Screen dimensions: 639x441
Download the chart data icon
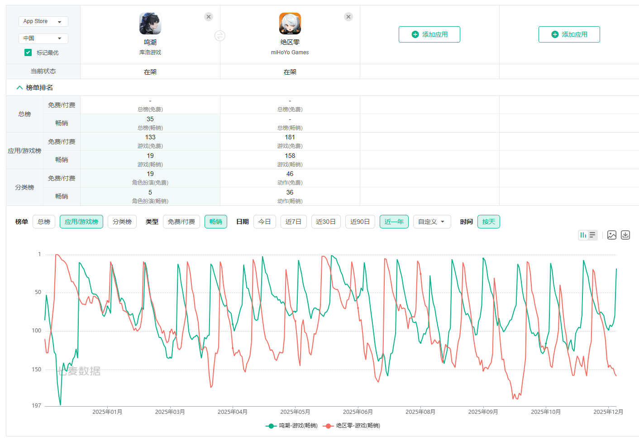(x=625, y=235)
